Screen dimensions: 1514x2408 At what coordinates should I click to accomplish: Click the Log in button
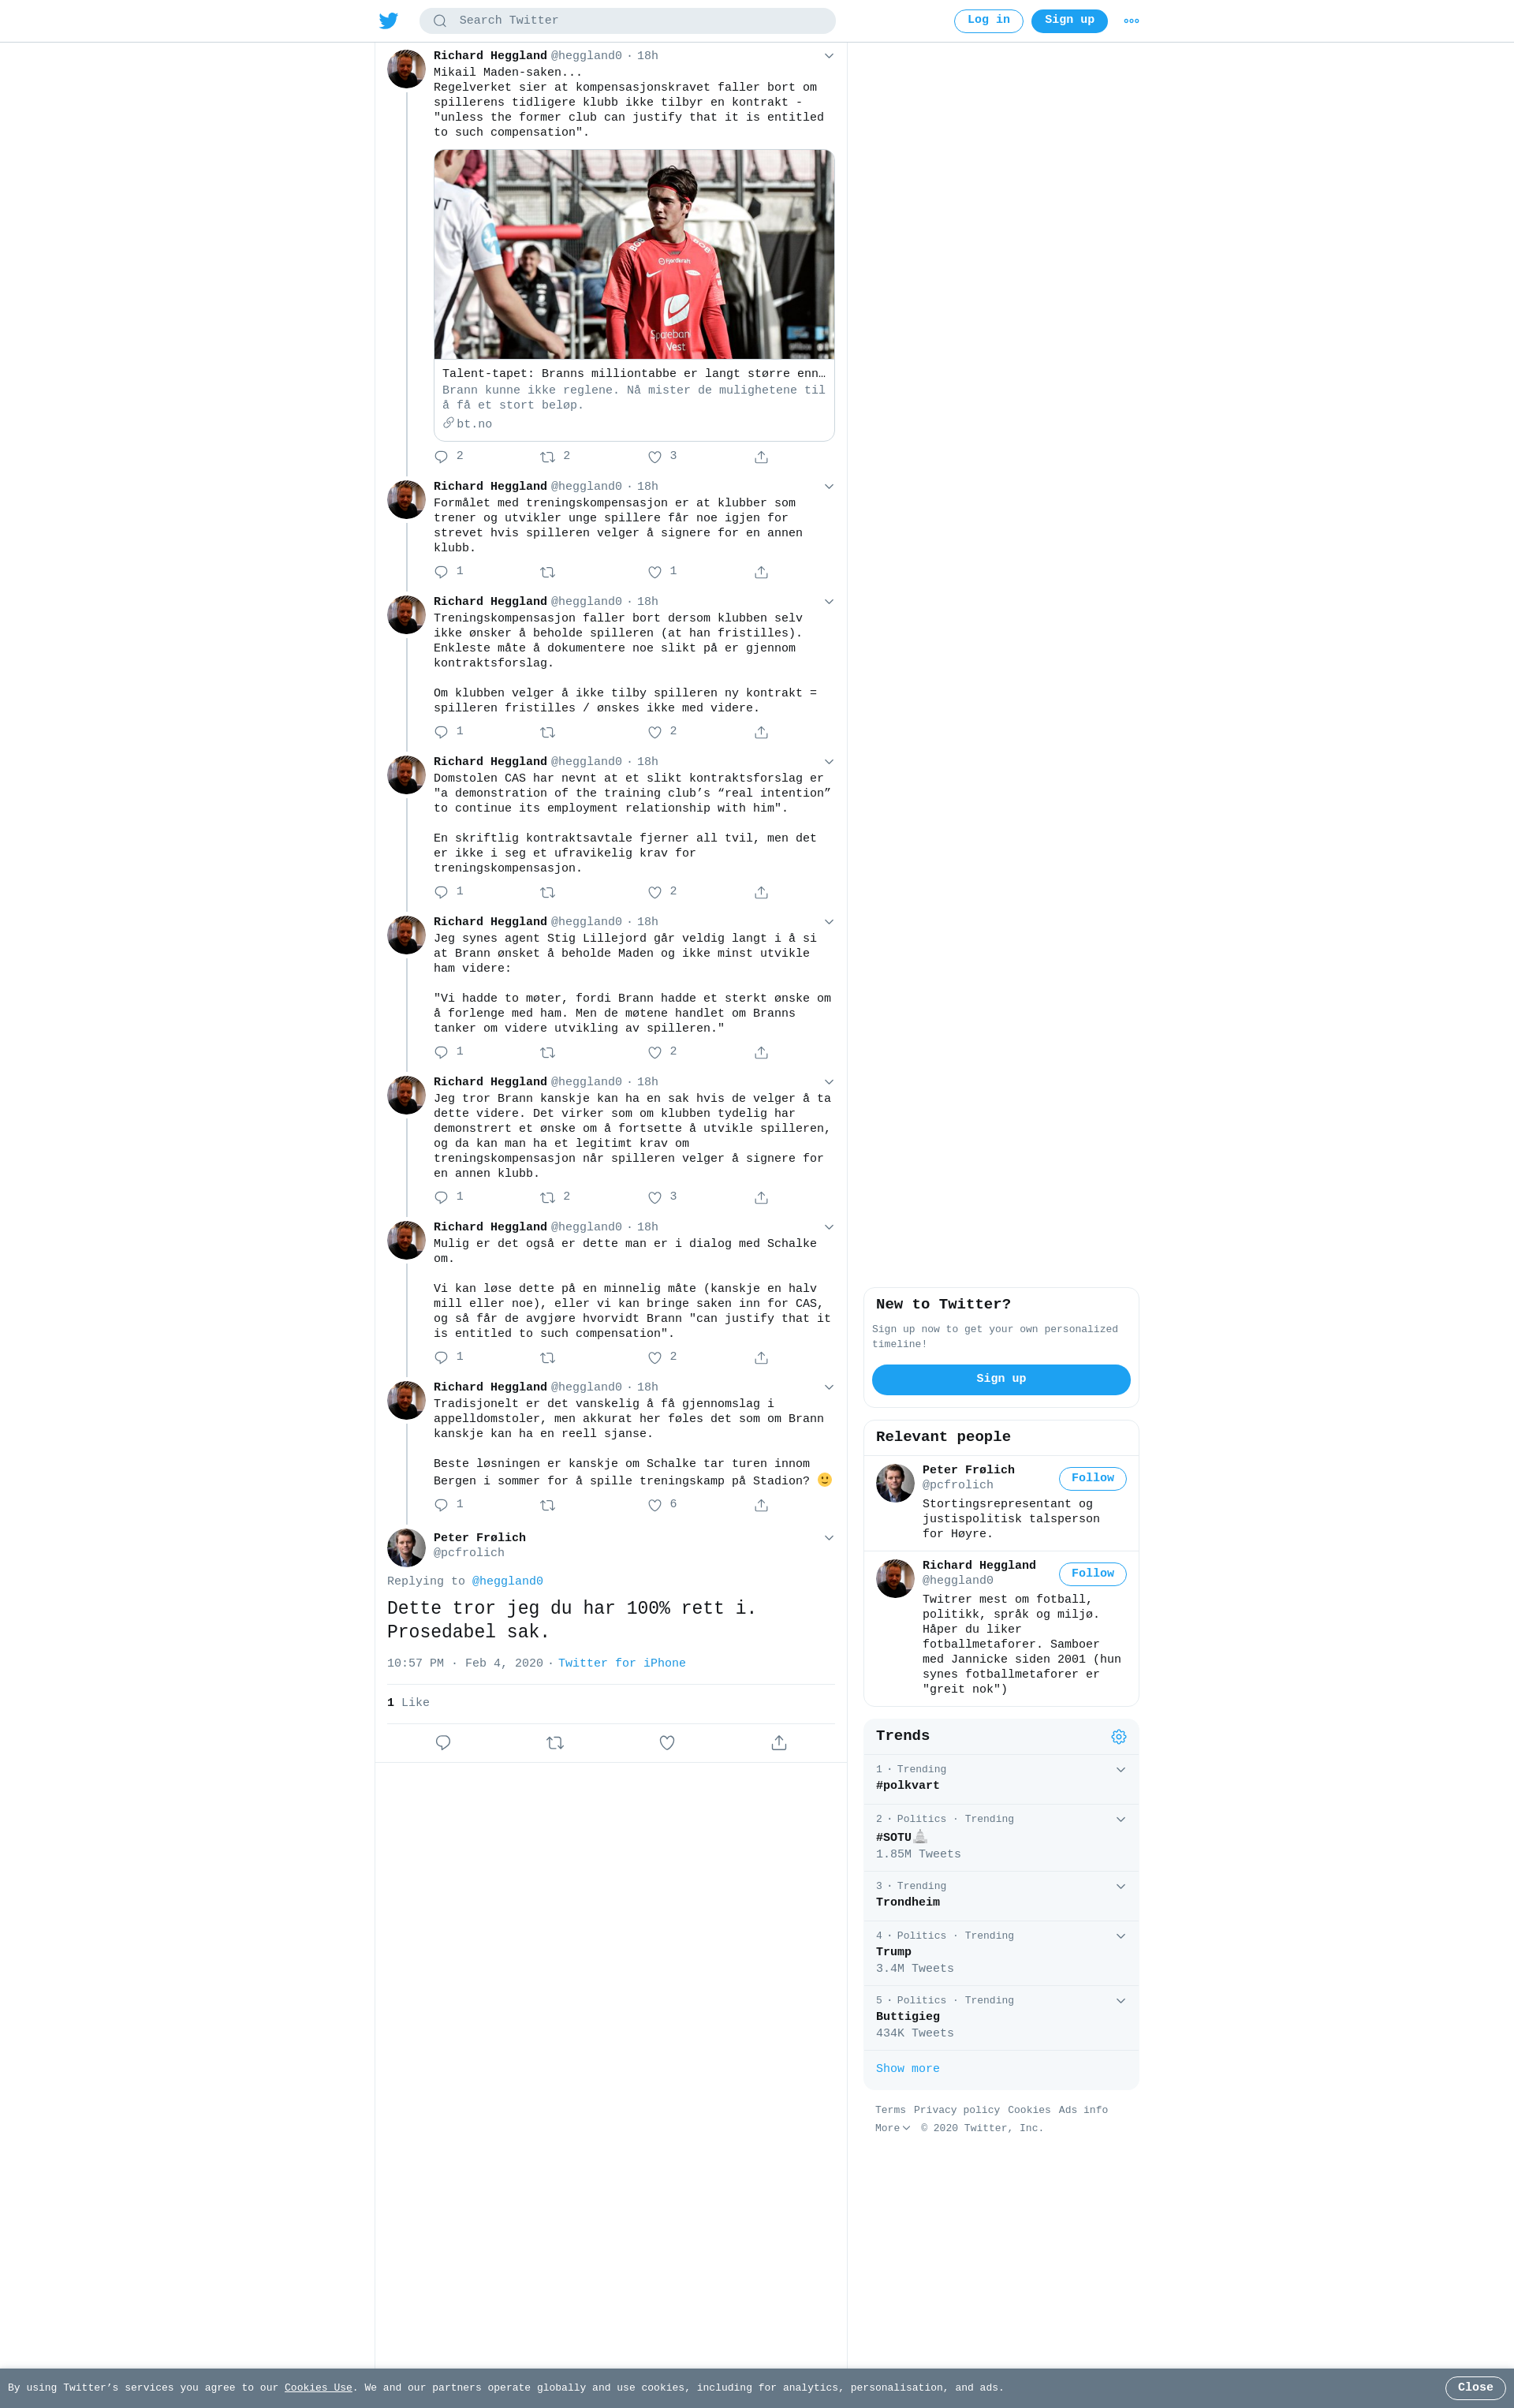coord(988,21)
